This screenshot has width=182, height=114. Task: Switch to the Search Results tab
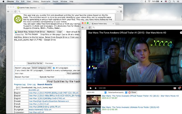pos(45,84)
